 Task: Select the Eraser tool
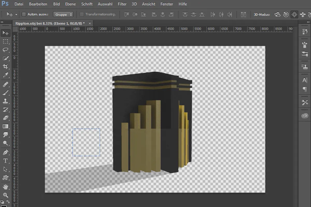point(5,118)
